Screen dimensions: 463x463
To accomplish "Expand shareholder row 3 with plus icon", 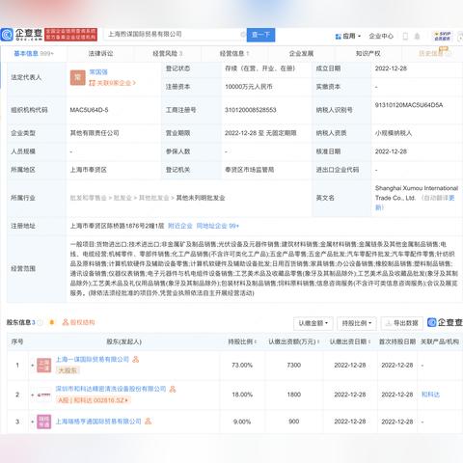I will tap(33, 422).
